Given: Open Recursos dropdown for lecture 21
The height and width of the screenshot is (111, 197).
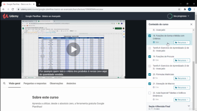Looking at the screenshot, I should point(182,88).
